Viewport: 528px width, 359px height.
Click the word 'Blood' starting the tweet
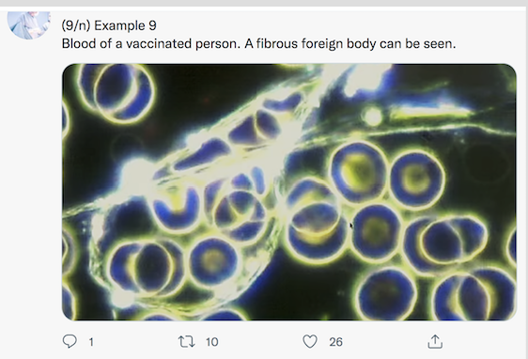[79, 44]
